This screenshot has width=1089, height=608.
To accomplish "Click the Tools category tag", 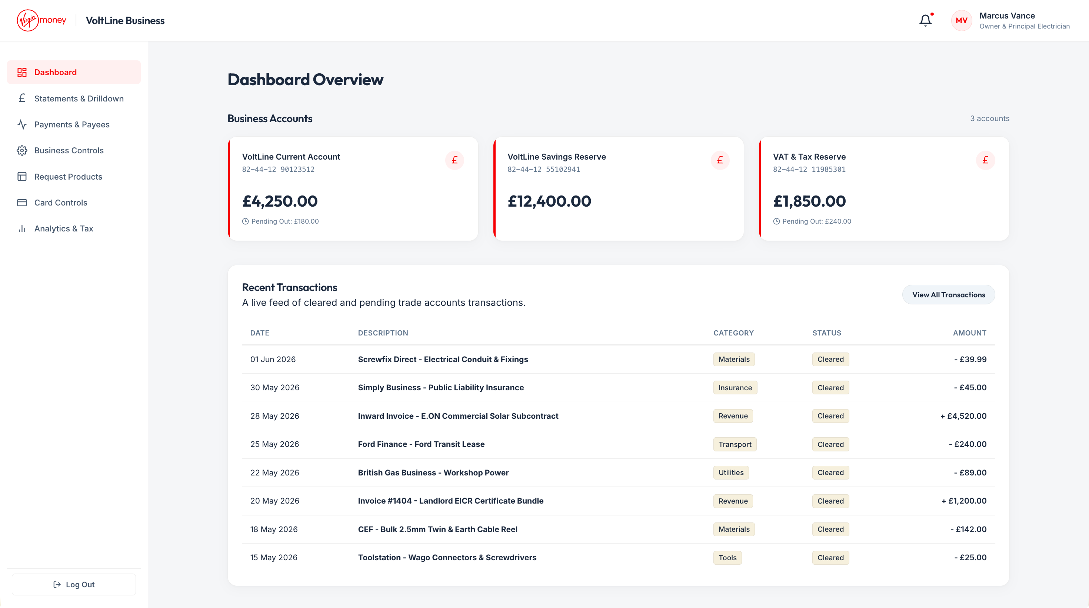I will click(x=727, y=557).
